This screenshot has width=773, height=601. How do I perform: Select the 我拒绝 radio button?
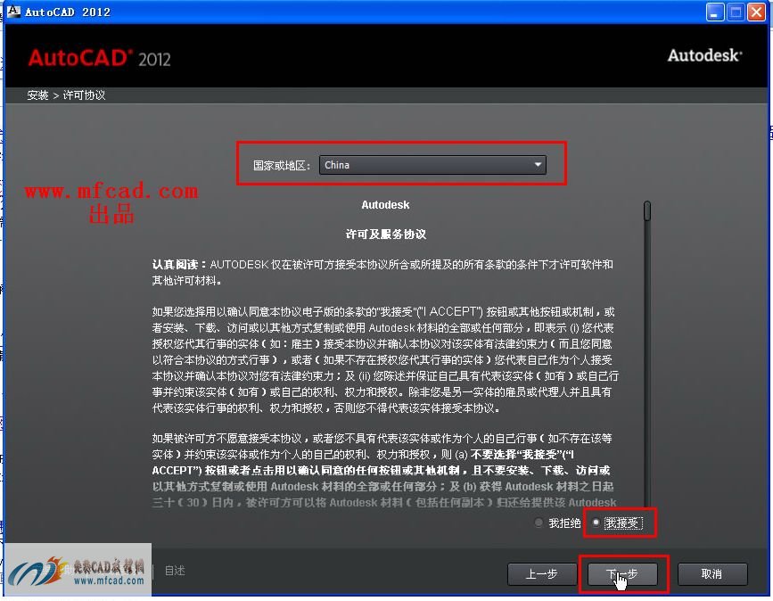pyautogui.click(x=539, y=523)
